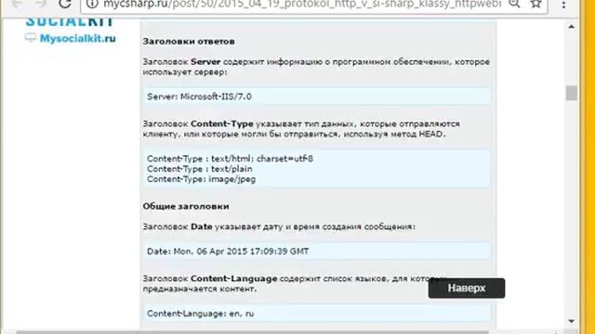Viewport: 595px width, 334px height.
Task: Click the scrollbar up arrow
Action: point(572,27)
